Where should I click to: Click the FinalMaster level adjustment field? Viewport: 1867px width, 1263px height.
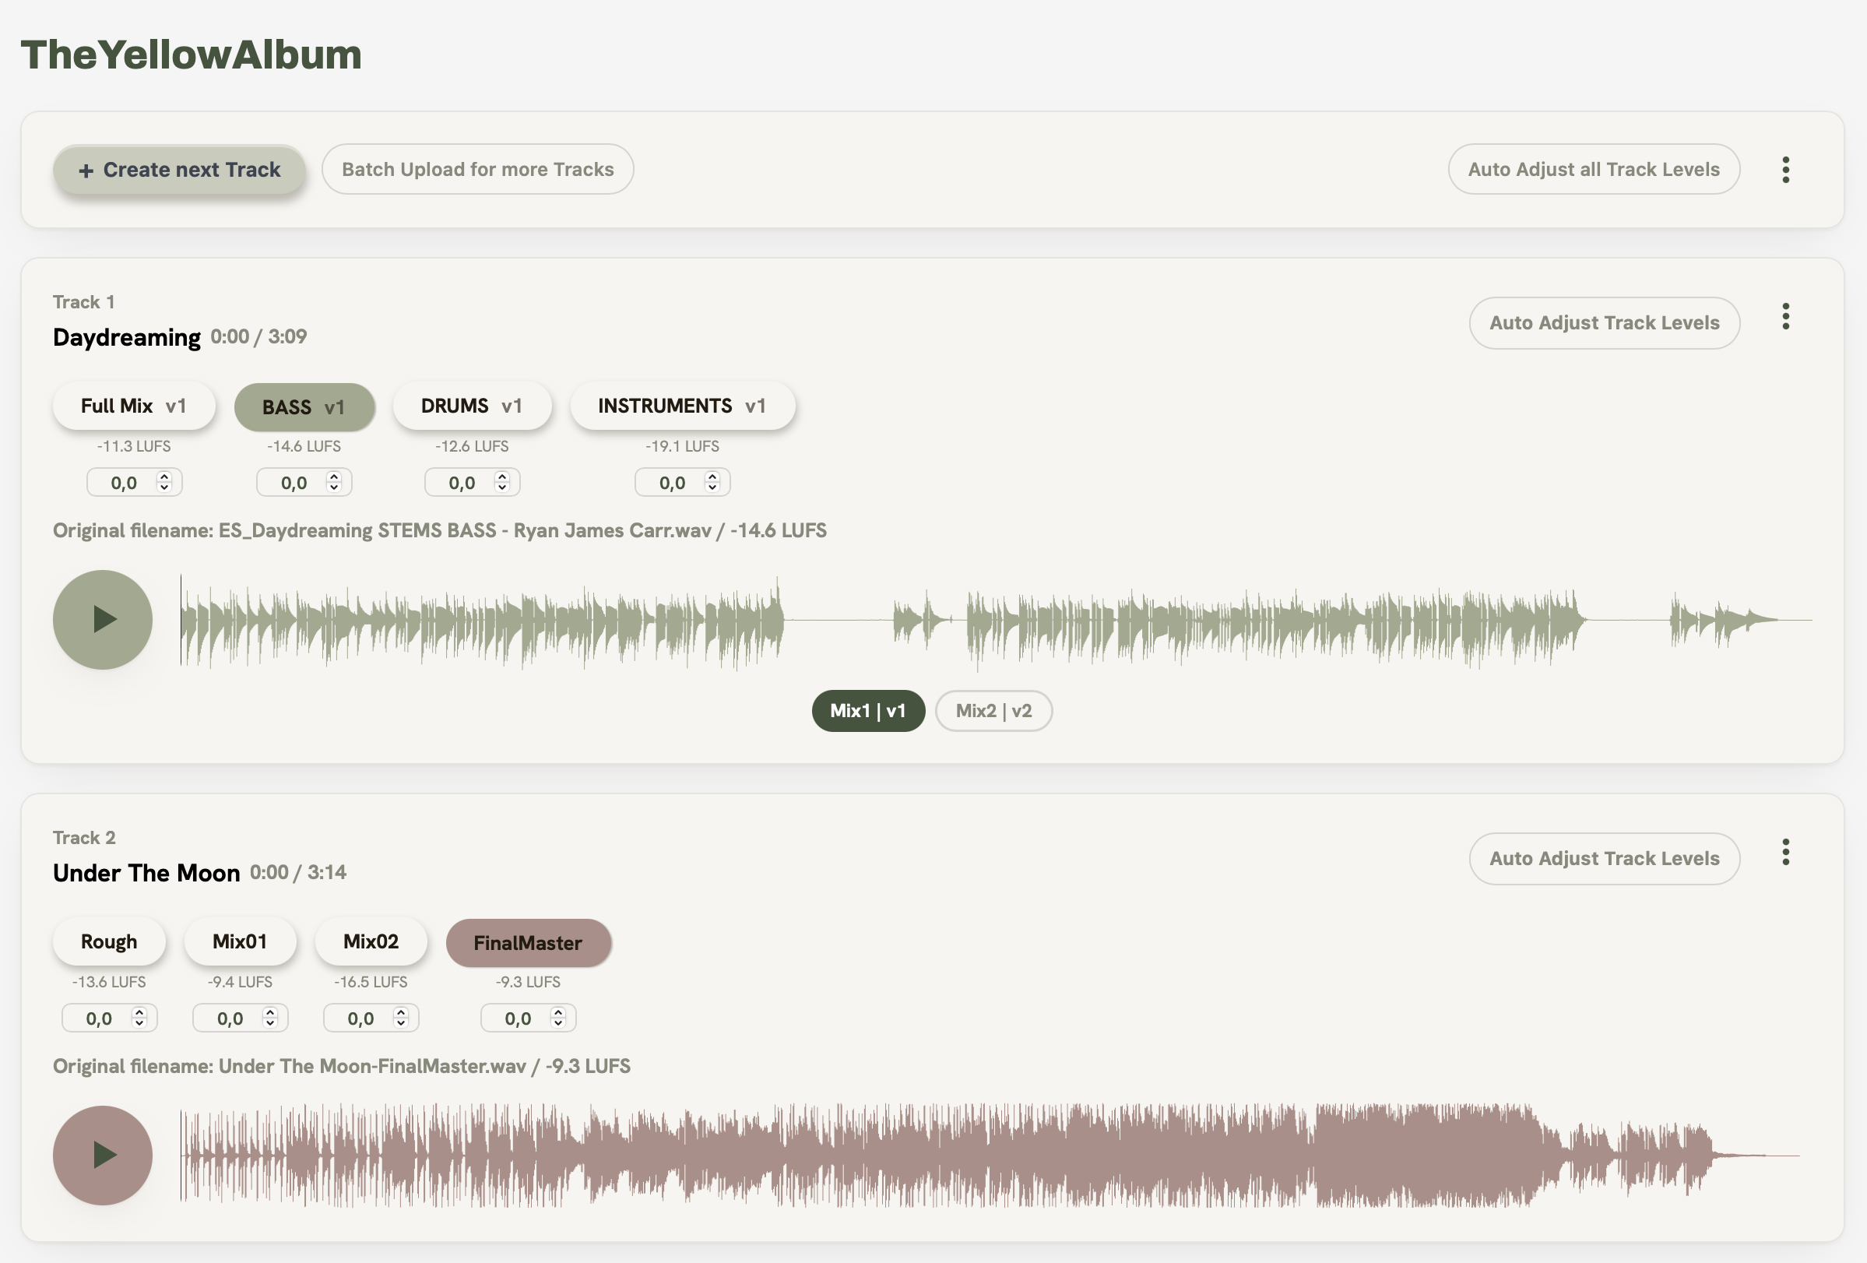[x=529, y=1018]
